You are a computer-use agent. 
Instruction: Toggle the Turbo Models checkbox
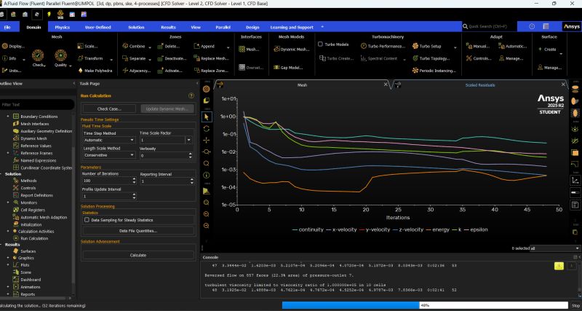pos(320,44)
